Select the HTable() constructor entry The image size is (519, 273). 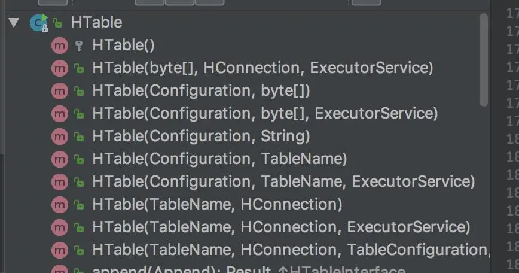click(123, 45)
